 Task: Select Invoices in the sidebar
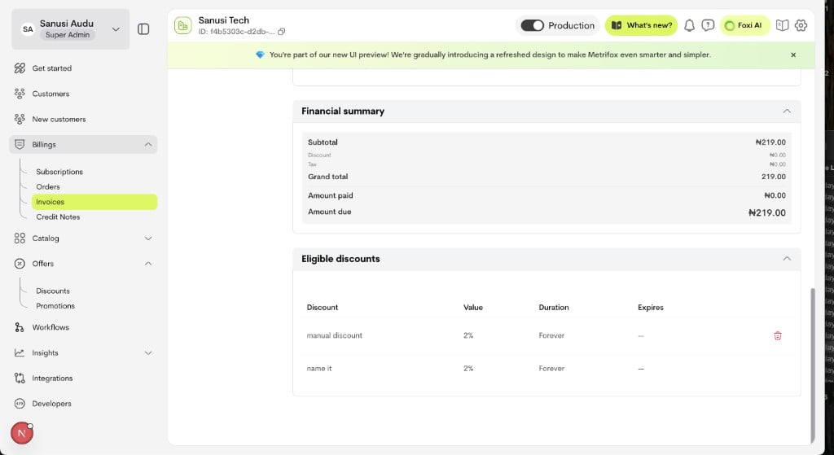[x=94, y=202]
